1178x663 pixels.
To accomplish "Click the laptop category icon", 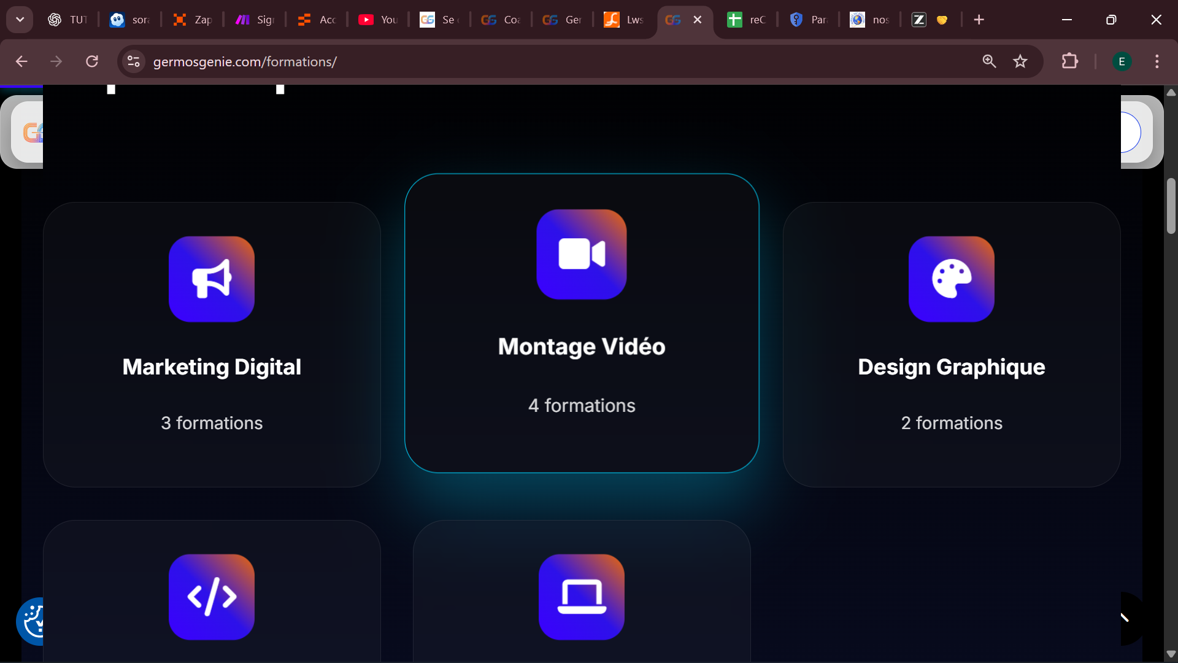I will pos(582,597).
